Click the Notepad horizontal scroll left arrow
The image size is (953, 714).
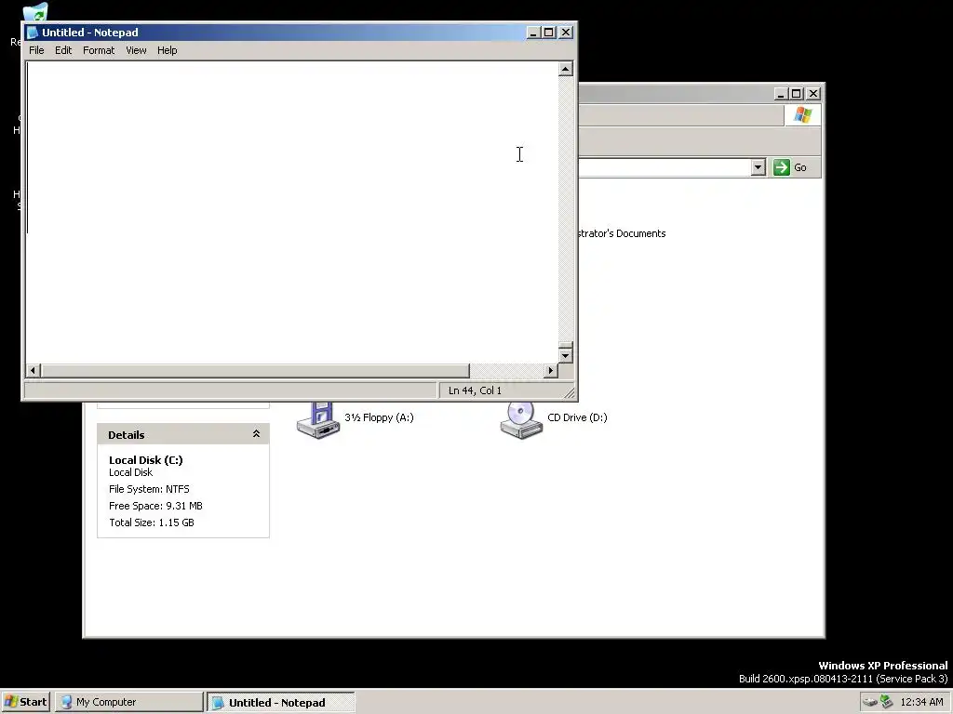(33, 370)
